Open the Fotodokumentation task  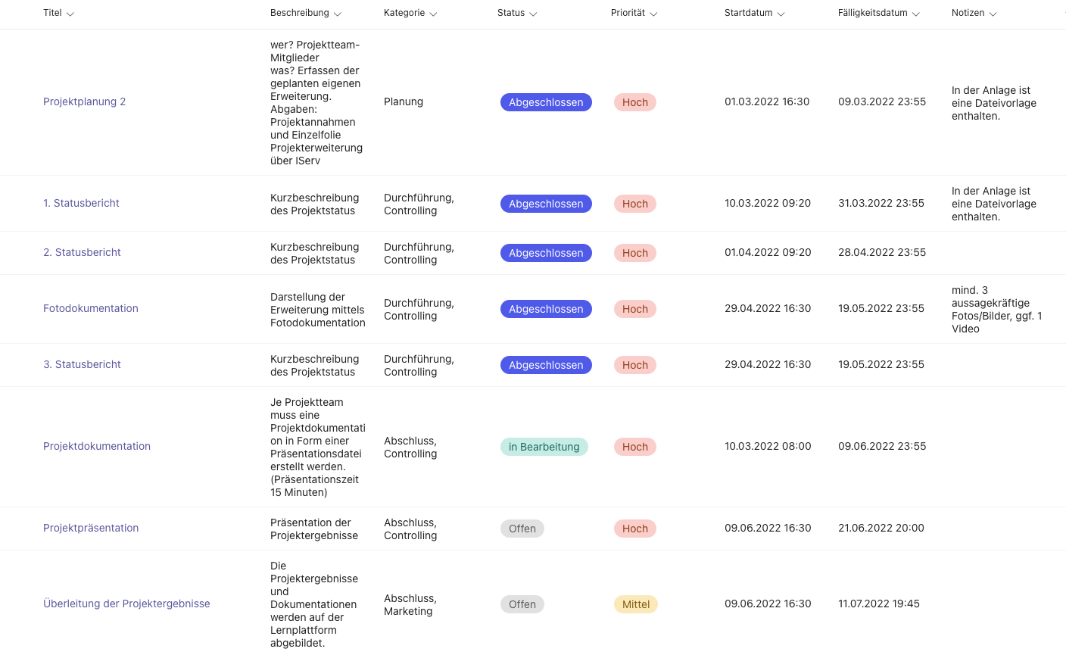(91, 308)
